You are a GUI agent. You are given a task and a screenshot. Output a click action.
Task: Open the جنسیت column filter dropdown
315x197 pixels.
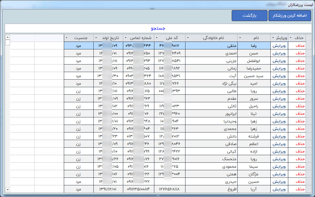[67, 38]
